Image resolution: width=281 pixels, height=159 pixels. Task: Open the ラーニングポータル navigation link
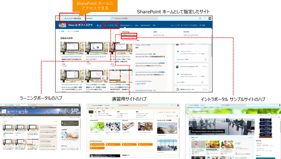(111, 25)
